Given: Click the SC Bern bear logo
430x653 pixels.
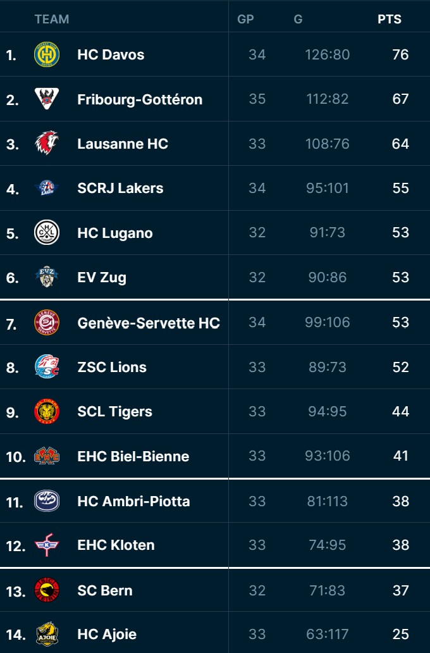Looking at the screenshot, I should (47, 590).
